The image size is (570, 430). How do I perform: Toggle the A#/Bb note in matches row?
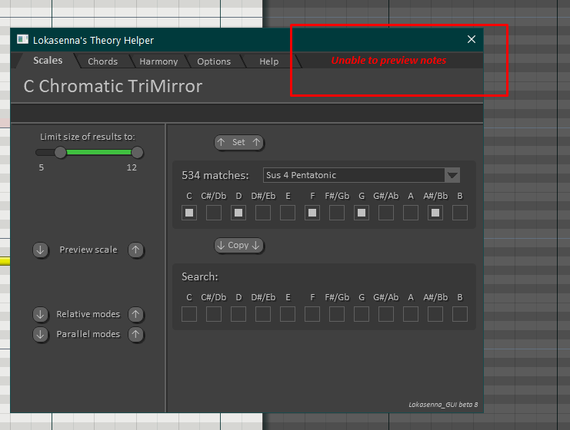pos(435,213)
